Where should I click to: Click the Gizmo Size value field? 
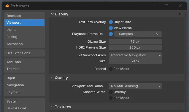tap(135, 41)
